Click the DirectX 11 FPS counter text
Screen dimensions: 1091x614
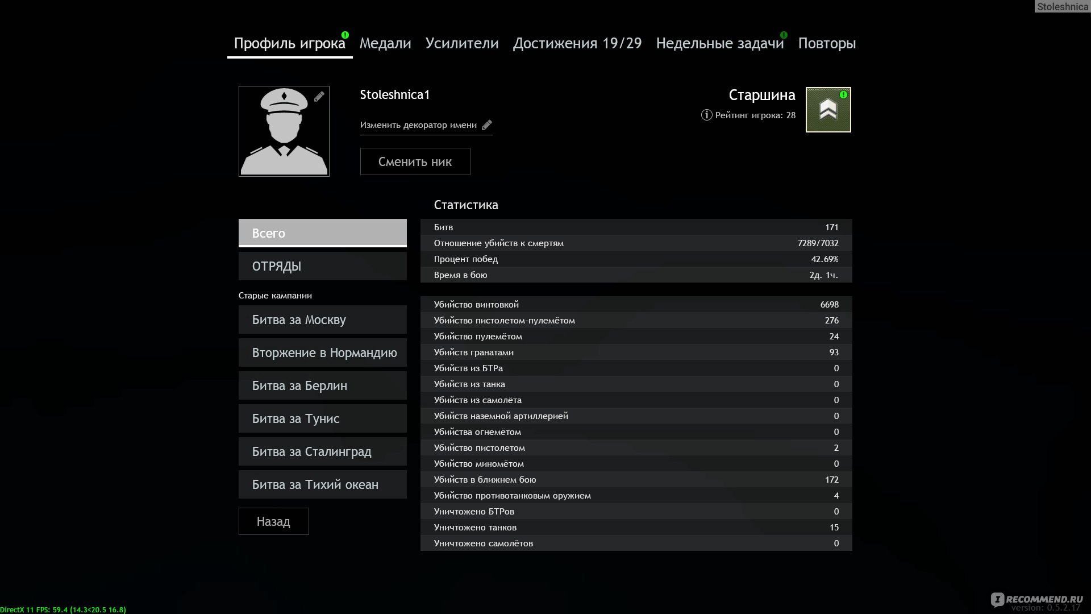(x=63, y=609)
